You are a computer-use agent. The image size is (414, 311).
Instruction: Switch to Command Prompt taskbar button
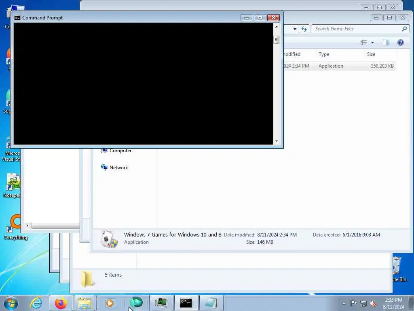(186, 303)
